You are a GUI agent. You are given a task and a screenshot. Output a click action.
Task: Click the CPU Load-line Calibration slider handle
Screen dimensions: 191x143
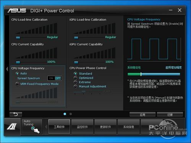coord(18,38)
